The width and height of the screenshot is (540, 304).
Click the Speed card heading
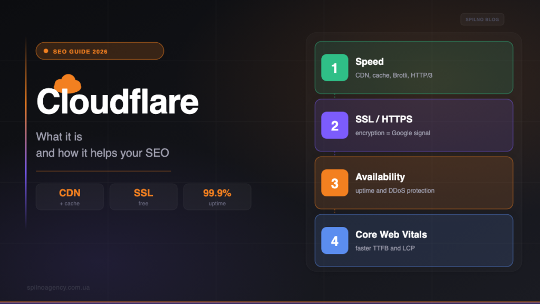pos(370,62)
